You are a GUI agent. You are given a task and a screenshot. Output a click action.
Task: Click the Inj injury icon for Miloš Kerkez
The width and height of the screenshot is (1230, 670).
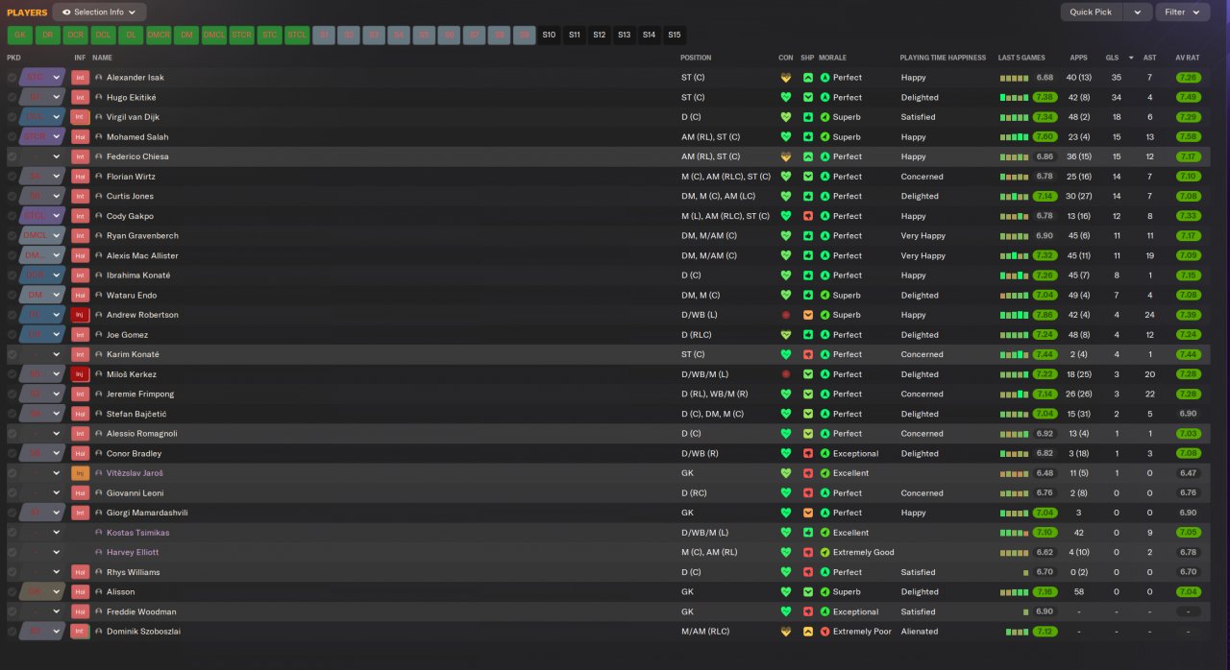click(x=80, y=374)
